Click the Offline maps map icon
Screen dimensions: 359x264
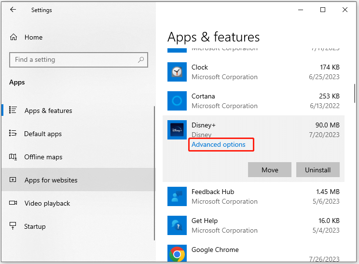(x=13, y=157)
